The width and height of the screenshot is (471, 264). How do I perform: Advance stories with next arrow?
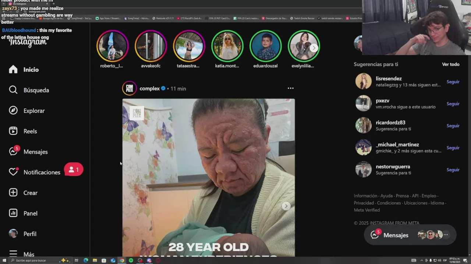click(314, 48)
